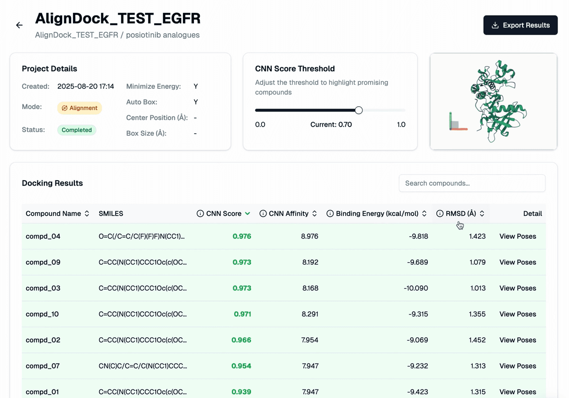Screen dimensions: 569x398
Task: Click info icon beside CNN Affinity
Action: [263, 213]
